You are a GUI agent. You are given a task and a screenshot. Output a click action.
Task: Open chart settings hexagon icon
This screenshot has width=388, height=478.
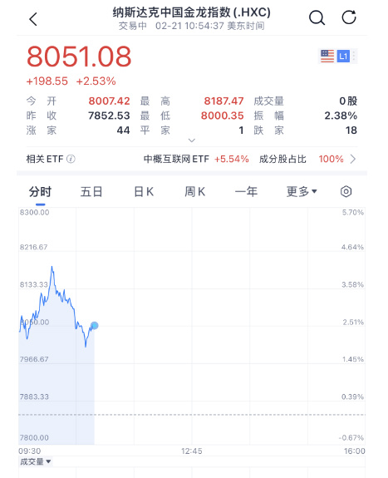point(346,191)
